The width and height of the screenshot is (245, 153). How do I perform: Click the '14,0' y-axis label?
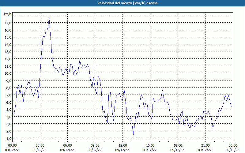point(8,45)
